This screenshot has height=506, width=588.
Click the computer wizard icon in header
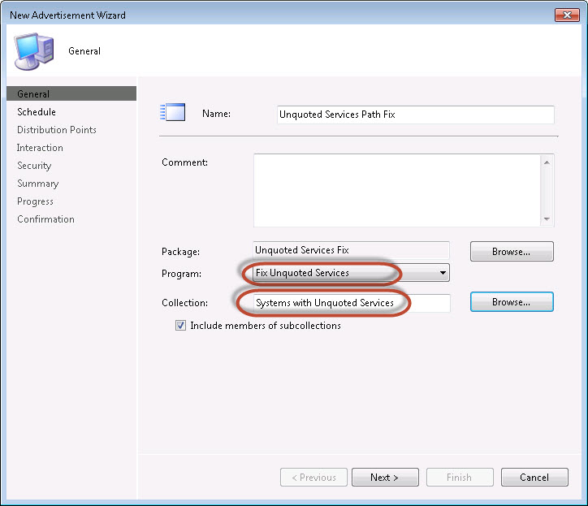[34, 51]
